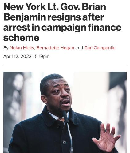
Task: Click the 5:19pm timestamp
Action: (x=42, y=56)
